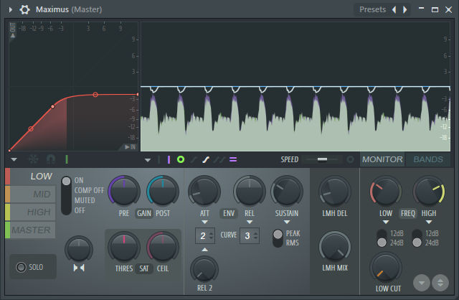Click the purple equals lines icon
Image resolution: width=459 pixels, height=300 pixels.
(x=233, y=159)
